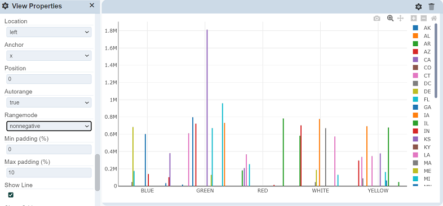Click ME legend entry
The image size is (443, 206).
422,171
